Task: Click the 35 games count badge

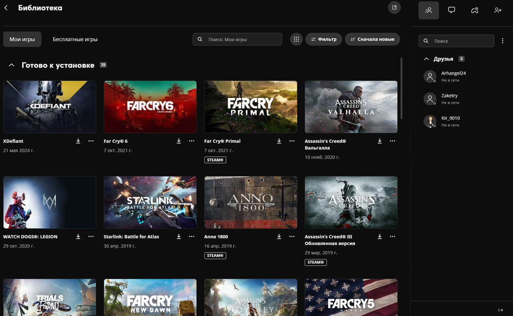Action: (103, 65)
